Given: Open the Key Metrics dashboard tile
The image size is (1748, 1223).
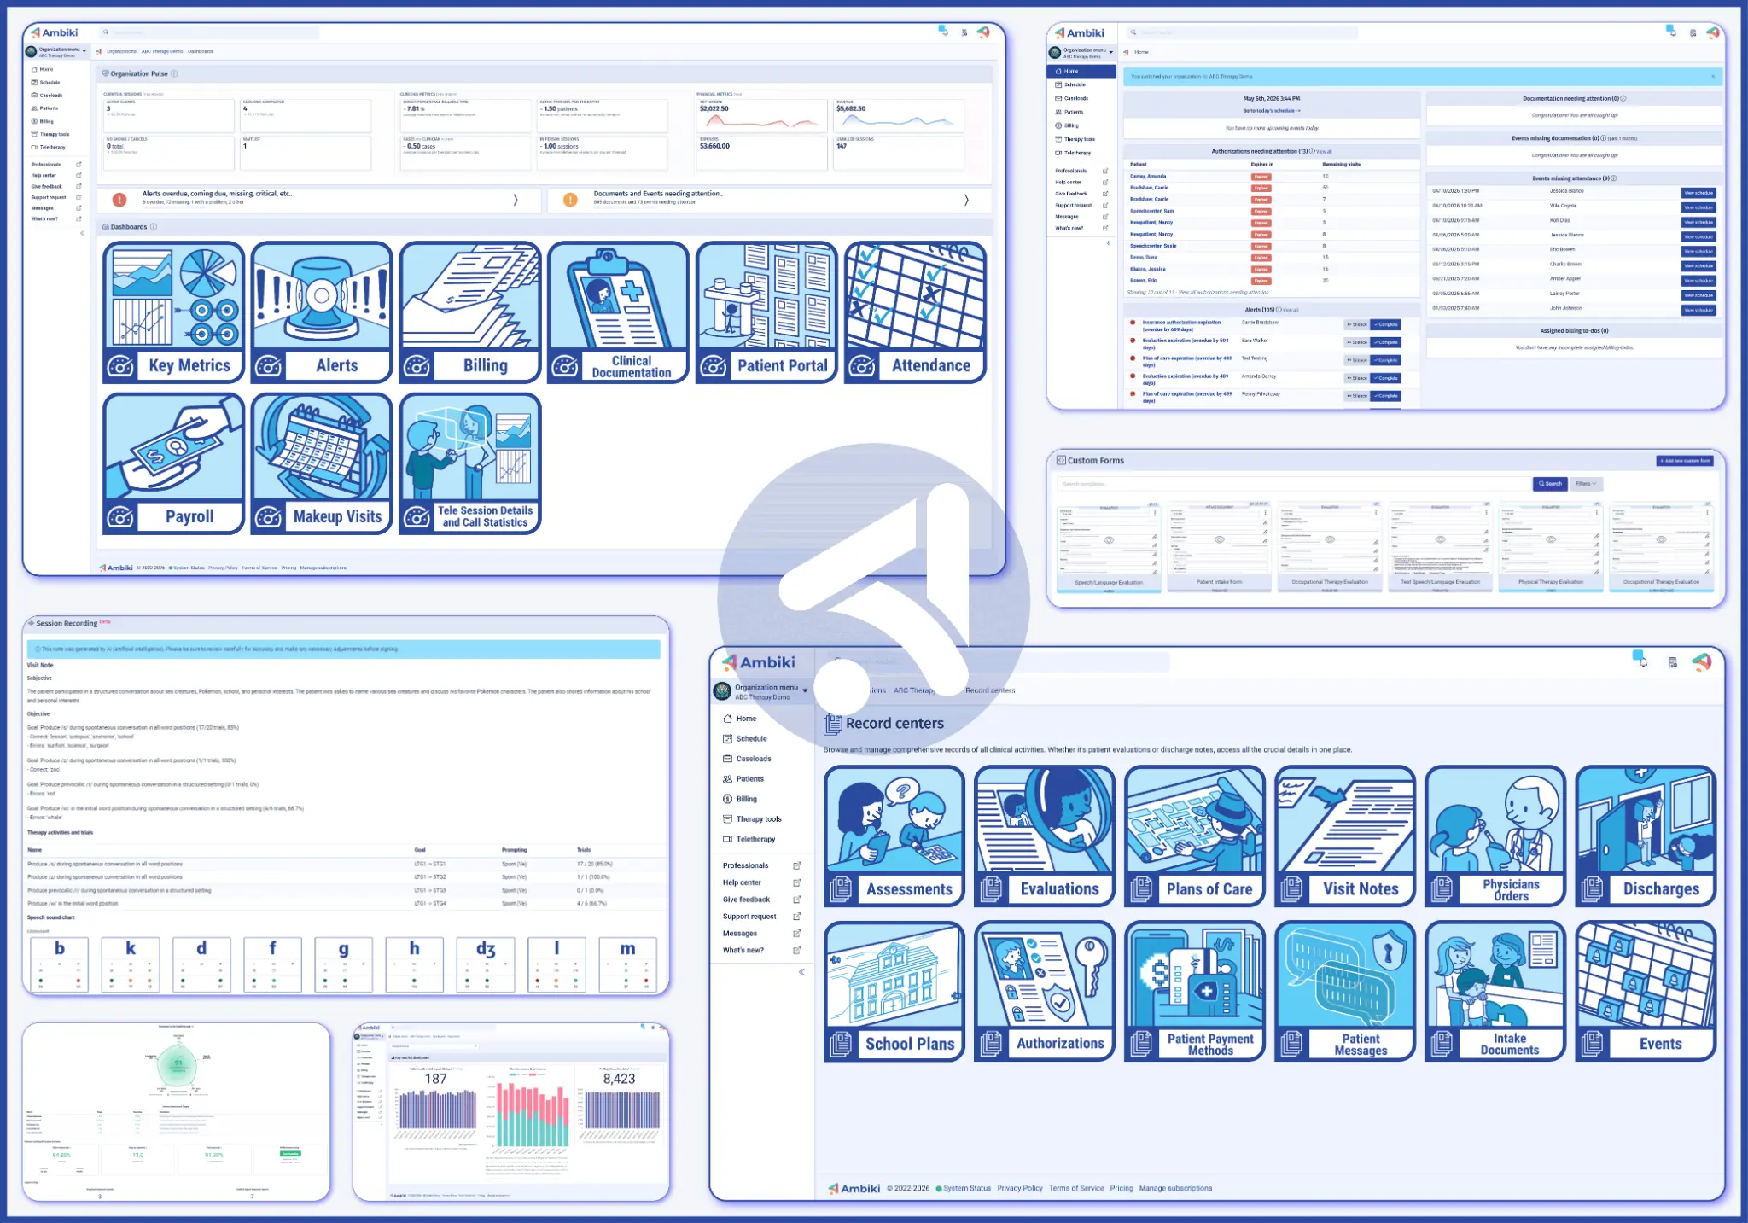Looking at the screenshot, I should (x=173, y=312).
